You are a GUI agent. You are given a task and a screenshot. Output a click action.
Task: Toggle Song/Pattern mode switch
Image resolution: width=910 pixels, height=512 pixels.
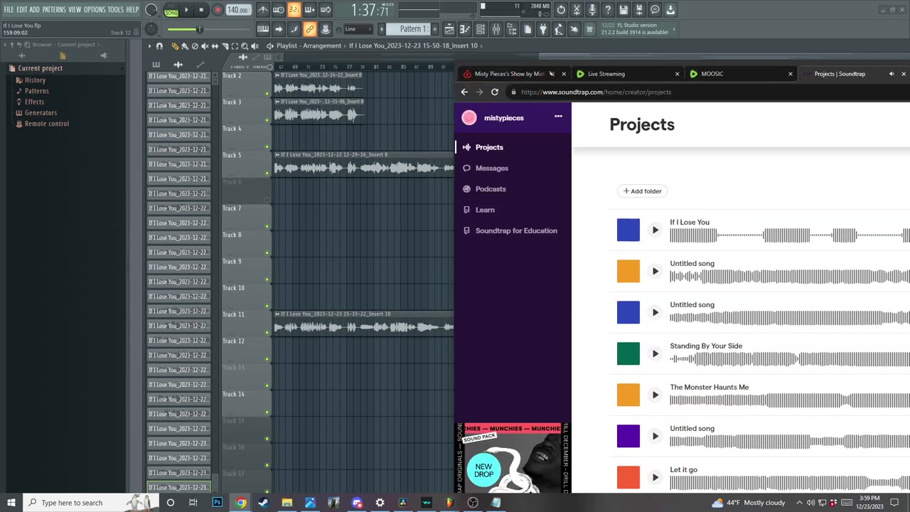(171, 11)
